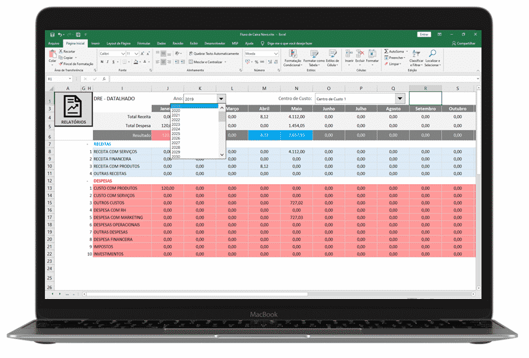Toggle italic (I) formatting
This screenshot has height=358, width=529.
(108, 62)
